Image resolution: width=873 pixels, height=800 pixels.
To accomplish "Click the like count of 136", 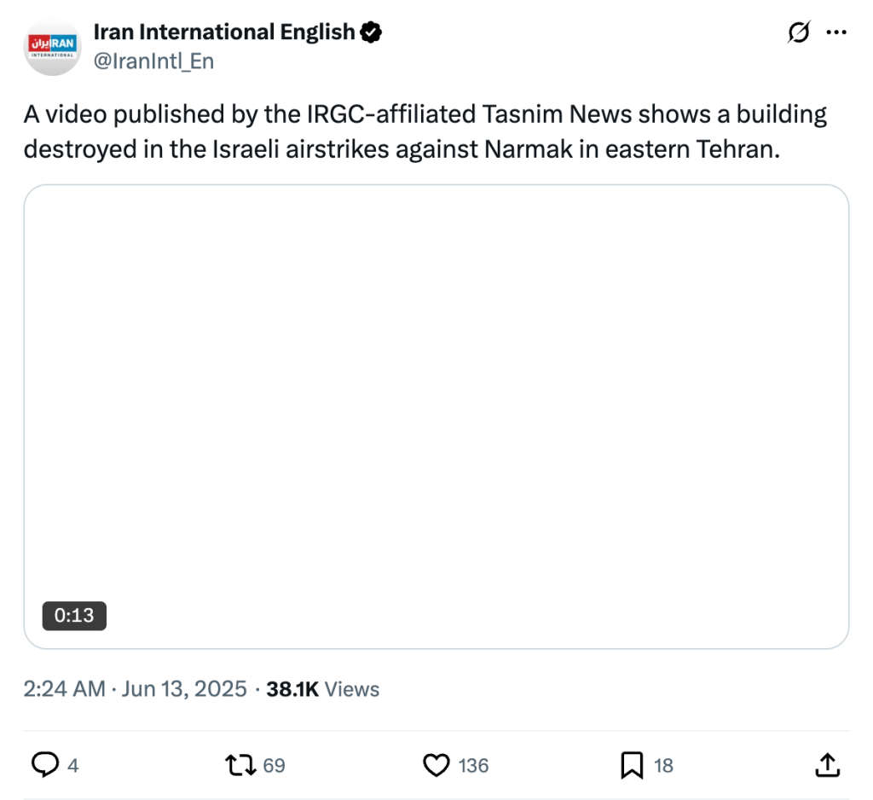I will (473, 766).
